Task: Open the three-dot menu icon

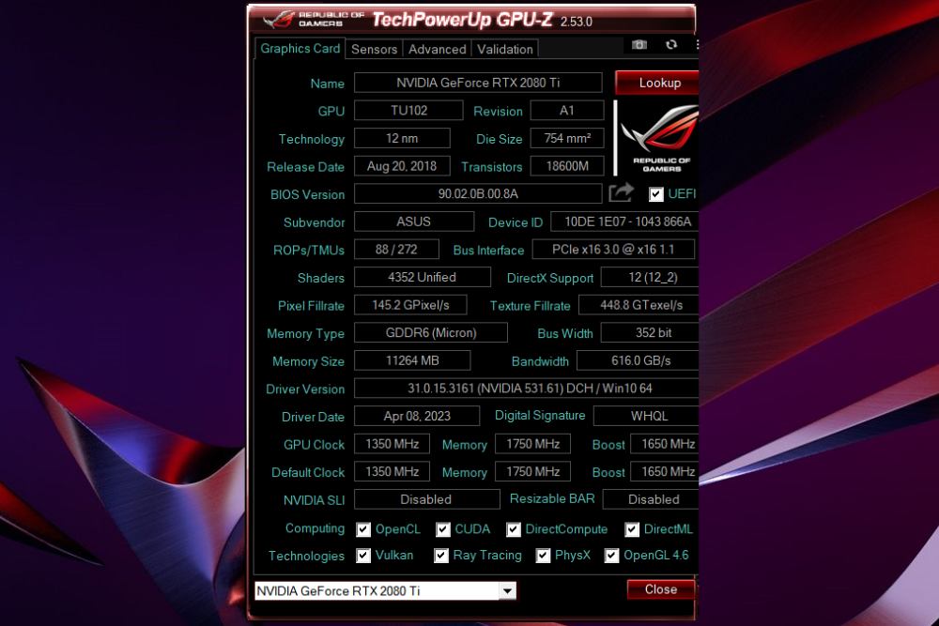Action: pos(697,45)
